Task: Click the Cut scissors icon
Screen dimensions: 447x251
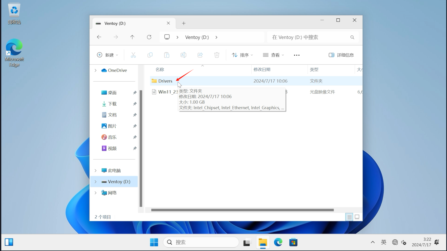Action: 133,55
